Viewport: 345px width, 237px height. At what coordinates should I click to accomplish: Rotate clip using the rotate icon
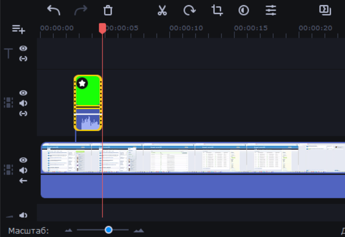coord(190,10)
